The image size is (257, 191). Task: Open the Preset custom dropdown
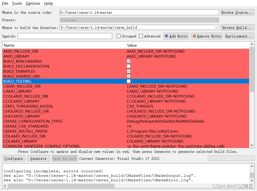tap(139, 20)
